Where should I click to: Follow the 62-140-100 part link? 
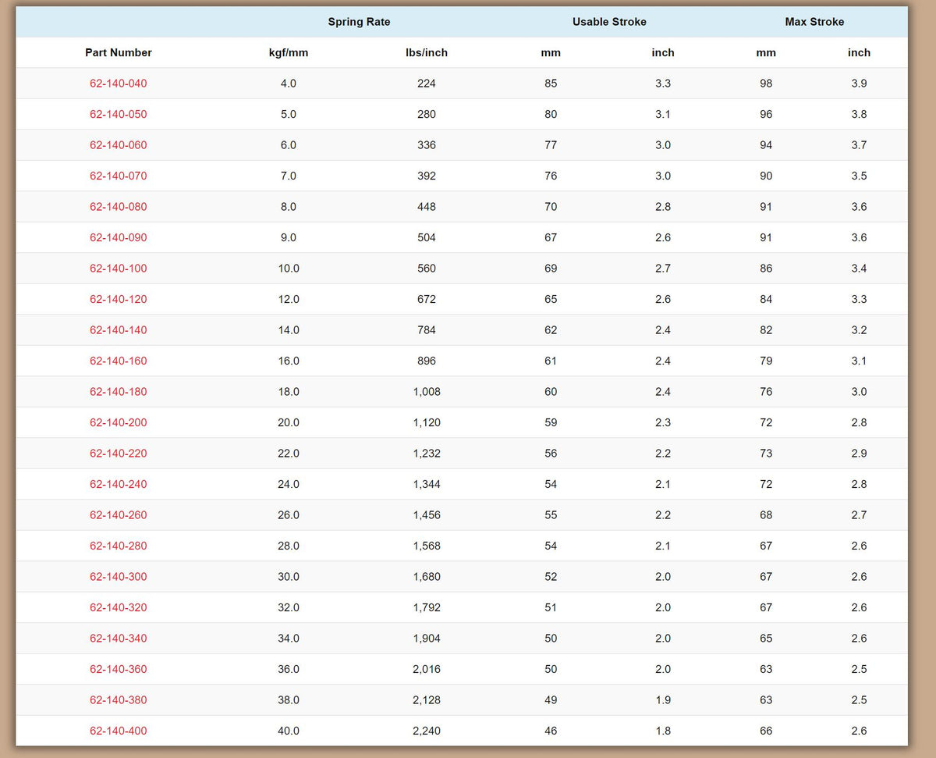(118, 269)
